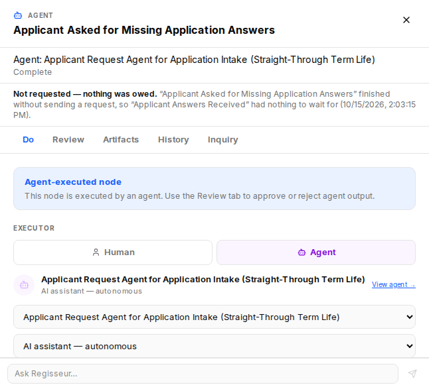Switch to the History tab
The height and width of the screenshot is (387, 429).
point(173,139)
